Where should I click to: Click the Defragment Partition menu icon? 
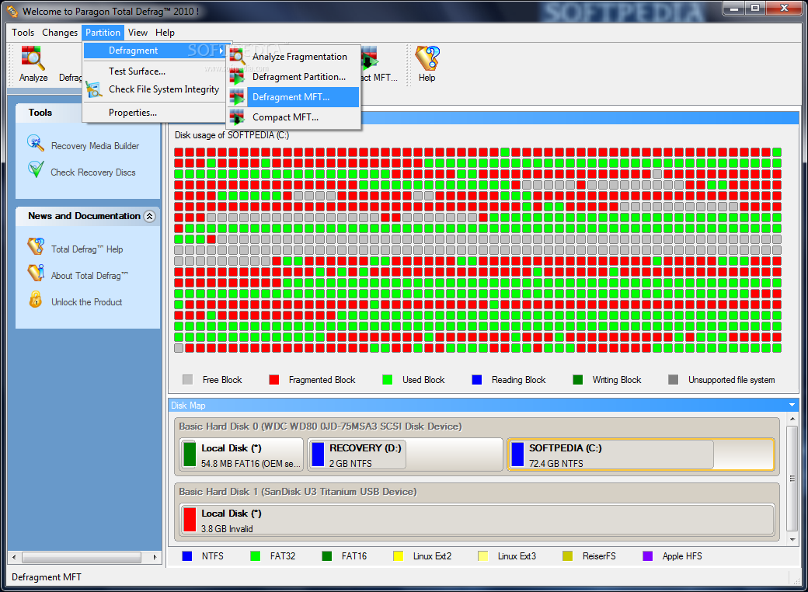(x=237, y=77)
